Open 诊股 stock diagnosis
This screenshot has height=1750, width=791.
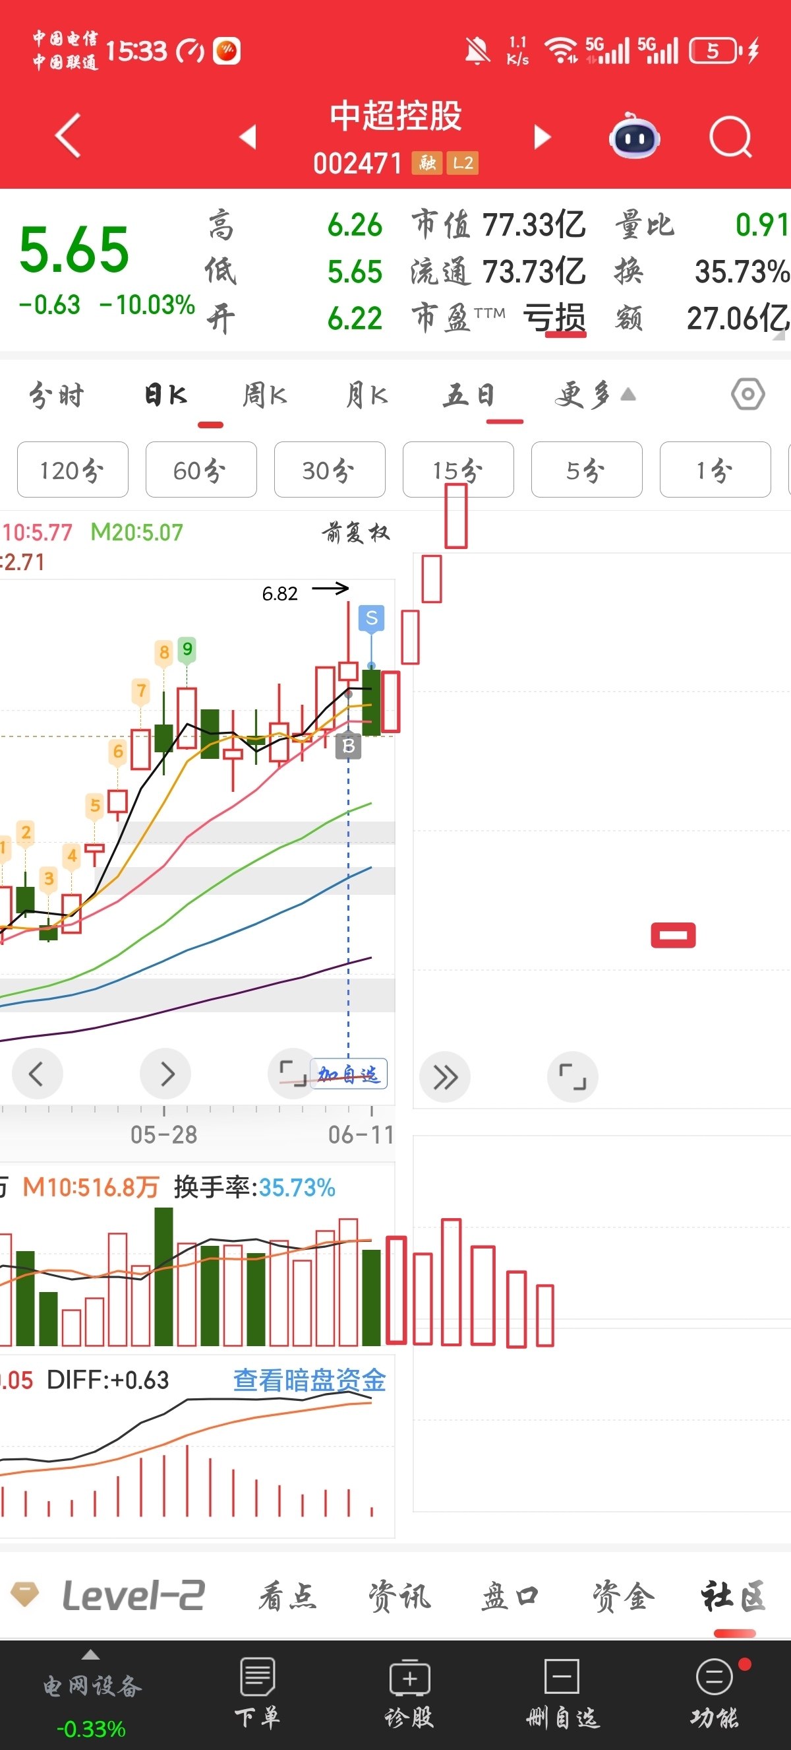tap(409, 1693)
